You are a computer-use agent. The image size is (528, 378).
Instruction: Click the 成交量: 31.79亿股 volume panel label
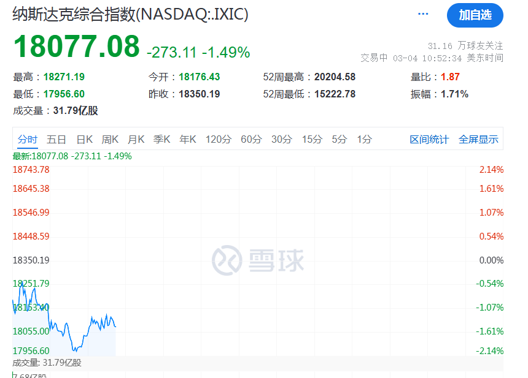click(x=47, y=363)
